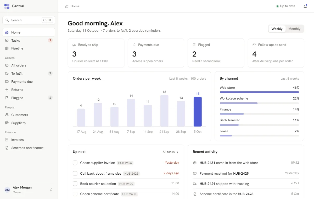Click the document icon beside Scheme certificate activity
Viewport: 314px width, 199px height.
[x=195, y=194]
